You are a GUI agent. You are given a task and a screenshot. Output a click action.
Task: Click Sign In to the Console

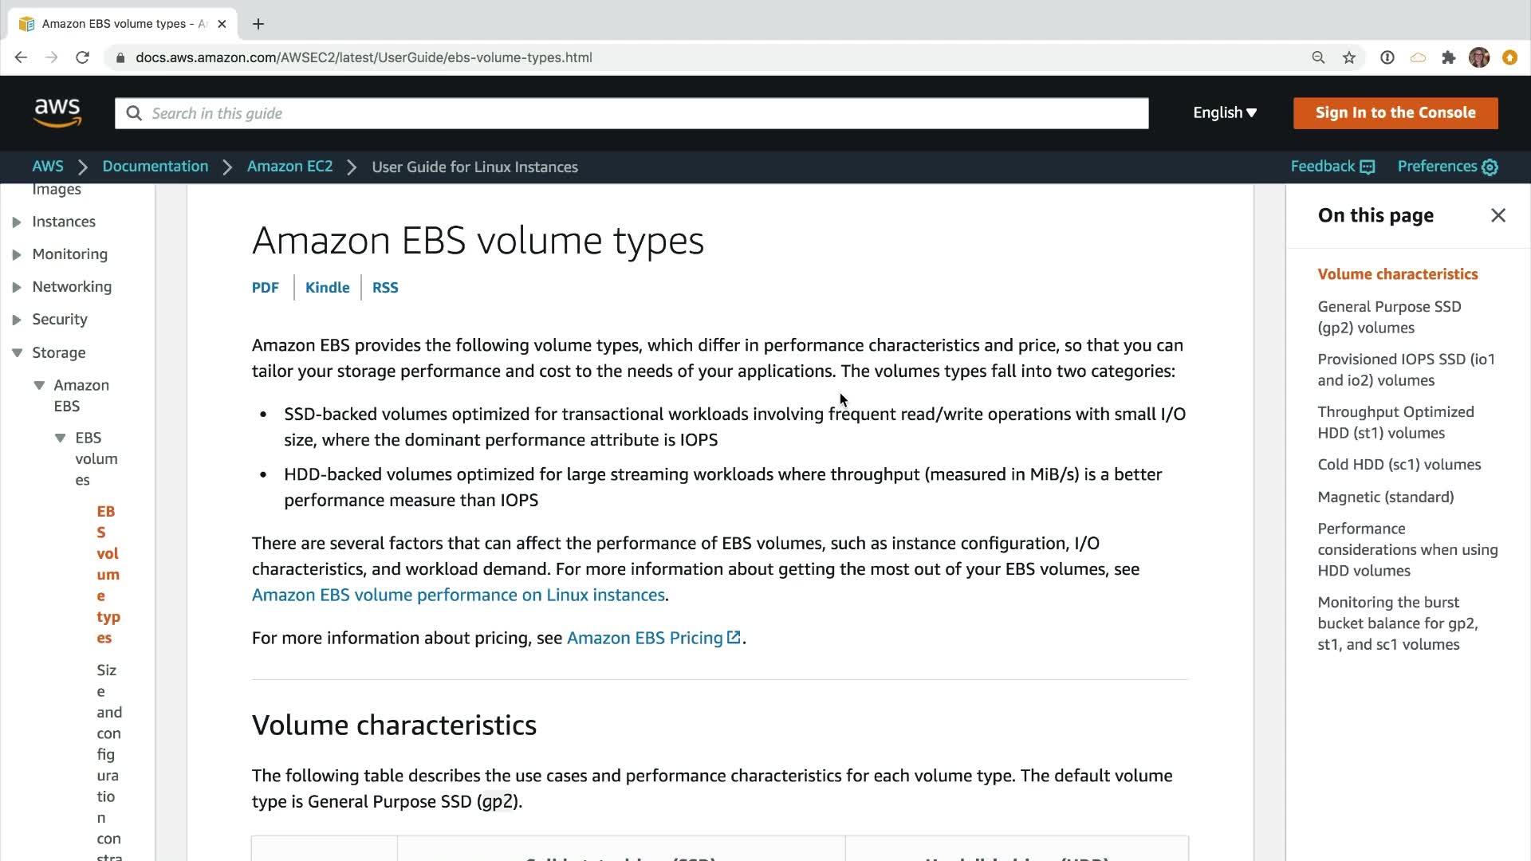click(1395, 113)
